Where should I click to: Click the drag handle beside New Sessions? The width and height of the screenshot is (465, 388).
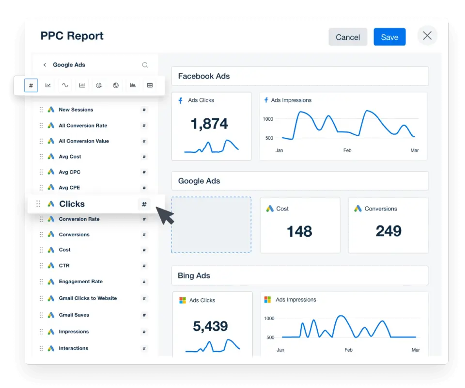click(41, 110)
